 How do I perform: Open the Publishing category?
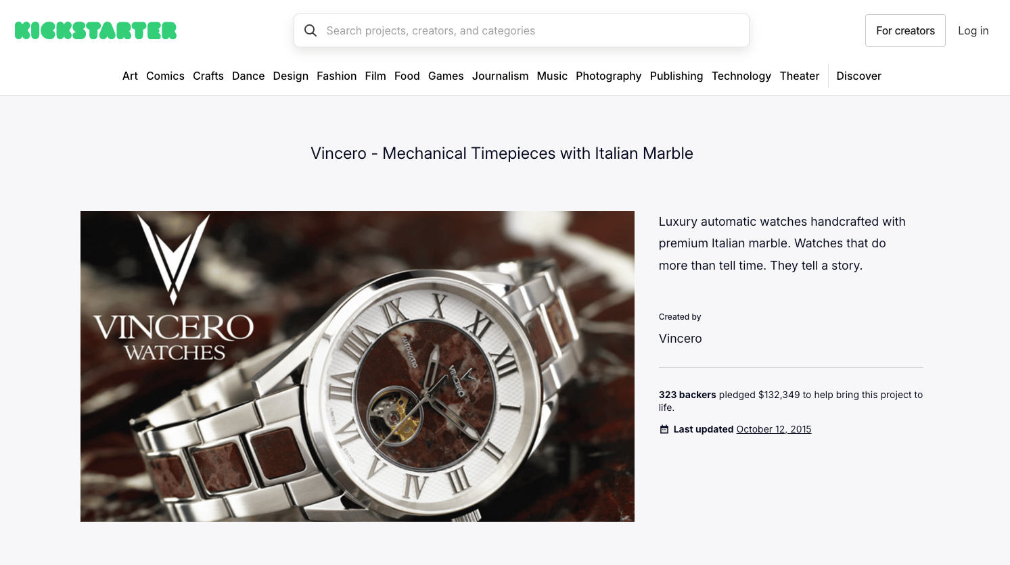(x=676, y=76)
